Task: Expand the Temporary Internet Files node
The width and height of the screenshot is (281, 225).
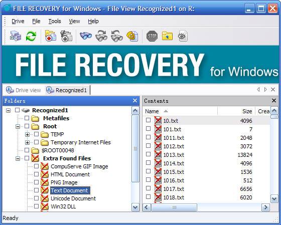Action: (27, 143)
